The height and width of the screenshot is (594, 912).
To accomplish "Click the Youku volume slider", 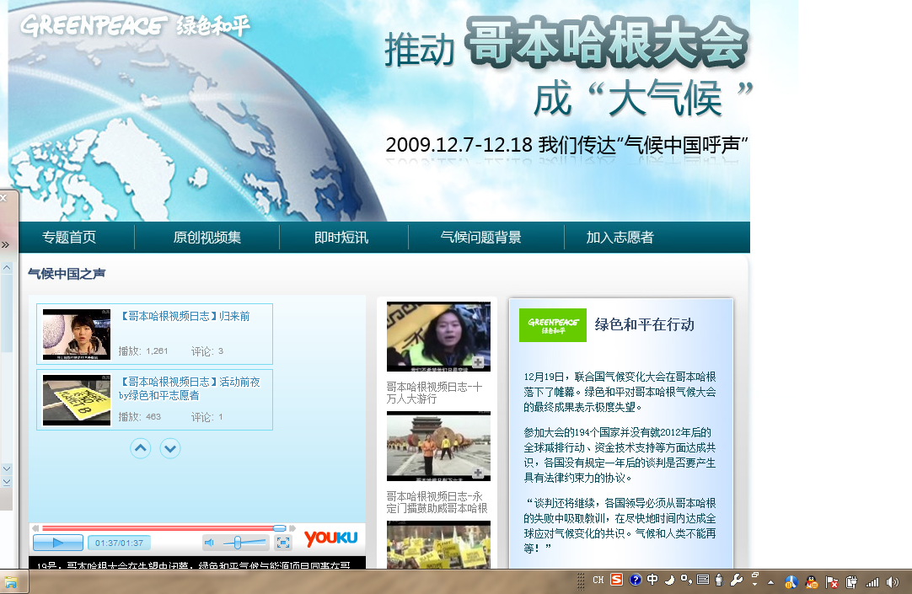I will 243,543.
